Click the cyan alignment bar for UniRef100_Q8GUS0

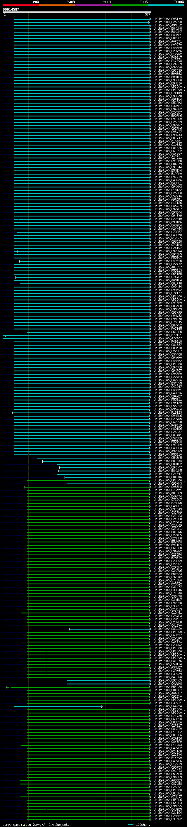[110, 629]
